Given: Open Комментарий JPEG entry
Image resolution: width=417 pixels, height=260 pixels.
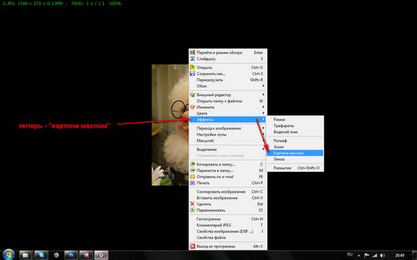Looking at the screenshot, I should pyautogui.click(x=228, y=225).
